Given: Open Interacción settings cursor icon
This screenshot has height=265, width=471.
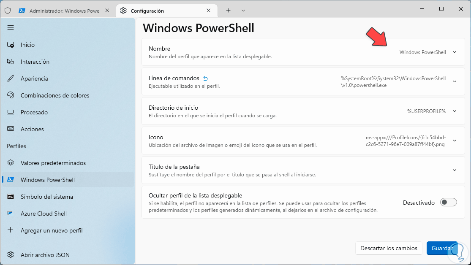Looking at the screenshot, I should pyautogui.click(x=11, y=62).
